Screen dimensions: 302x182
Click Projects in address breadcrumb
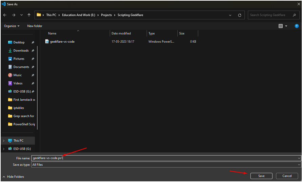click(106, 15)
